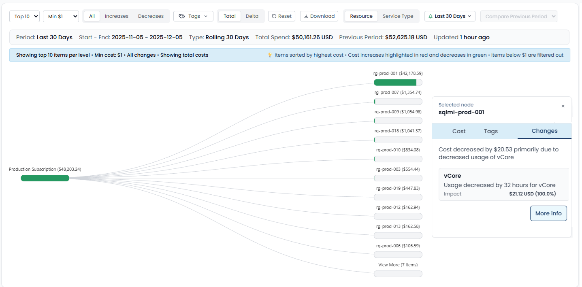Click the Download icon to export data
582x287 pixels.
[x=307, y=16]
